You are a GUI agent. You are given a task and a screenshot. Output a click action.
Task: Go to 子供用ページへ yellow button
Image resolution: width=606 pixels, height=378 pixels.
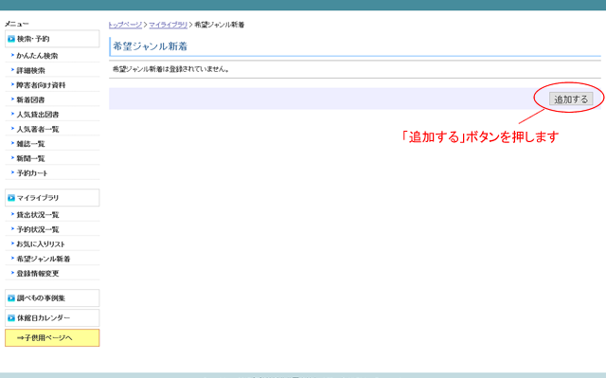pyautogui.click(x=52, y=338)
